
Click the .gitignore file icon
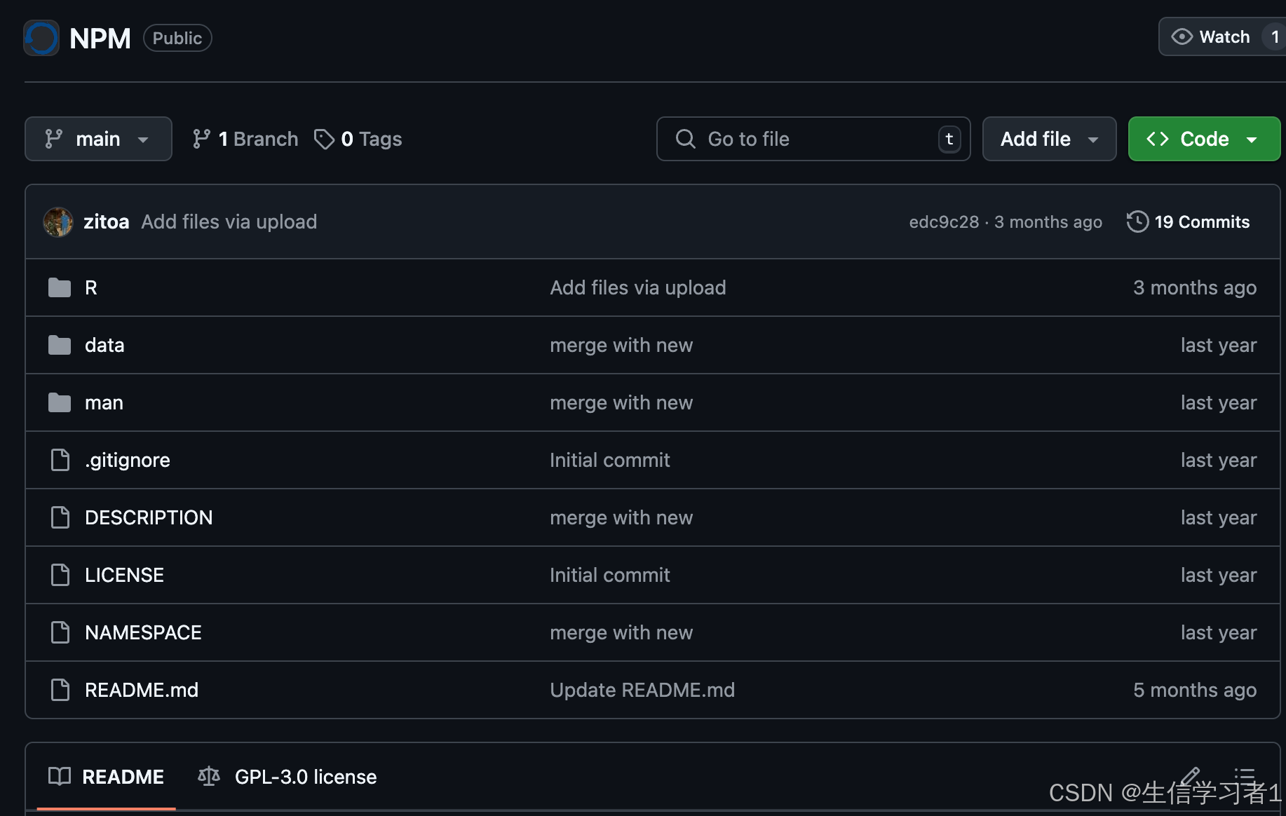tap(60, 461)
